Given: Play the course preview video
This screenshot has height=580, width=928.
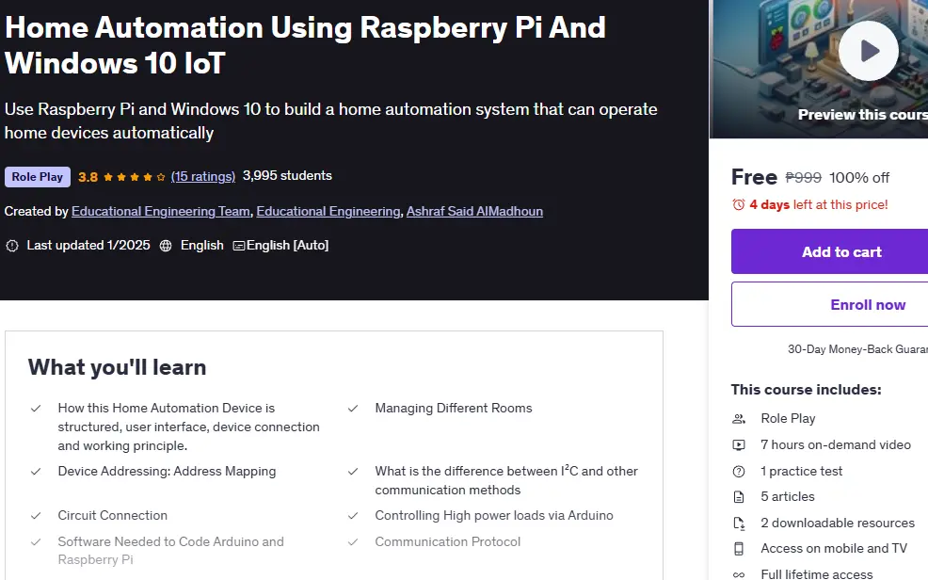Looking at the screenshot, I should coord(868,51).
